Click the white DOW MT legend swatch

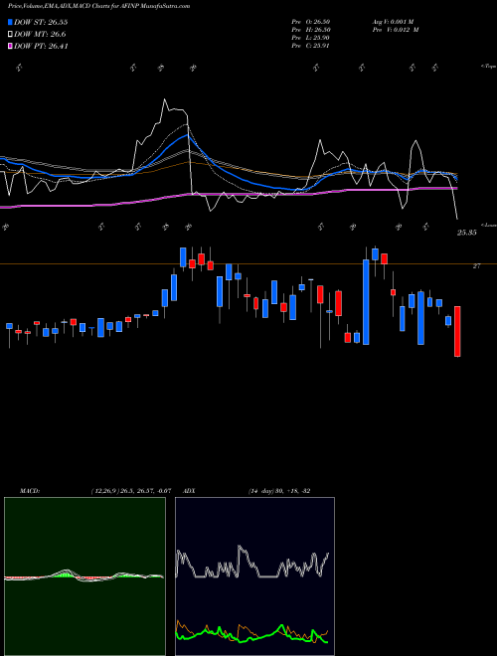(10, 35)
